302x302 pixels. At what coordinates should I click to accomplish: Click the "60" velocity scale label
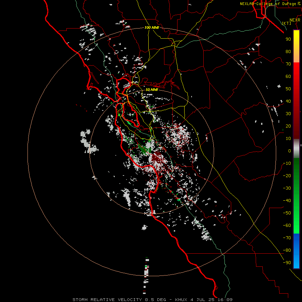(x=288, y=76)
